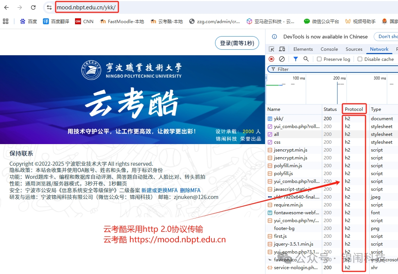Select the 'all' stylesheet request
398x274 pixels.
[332, 134]
